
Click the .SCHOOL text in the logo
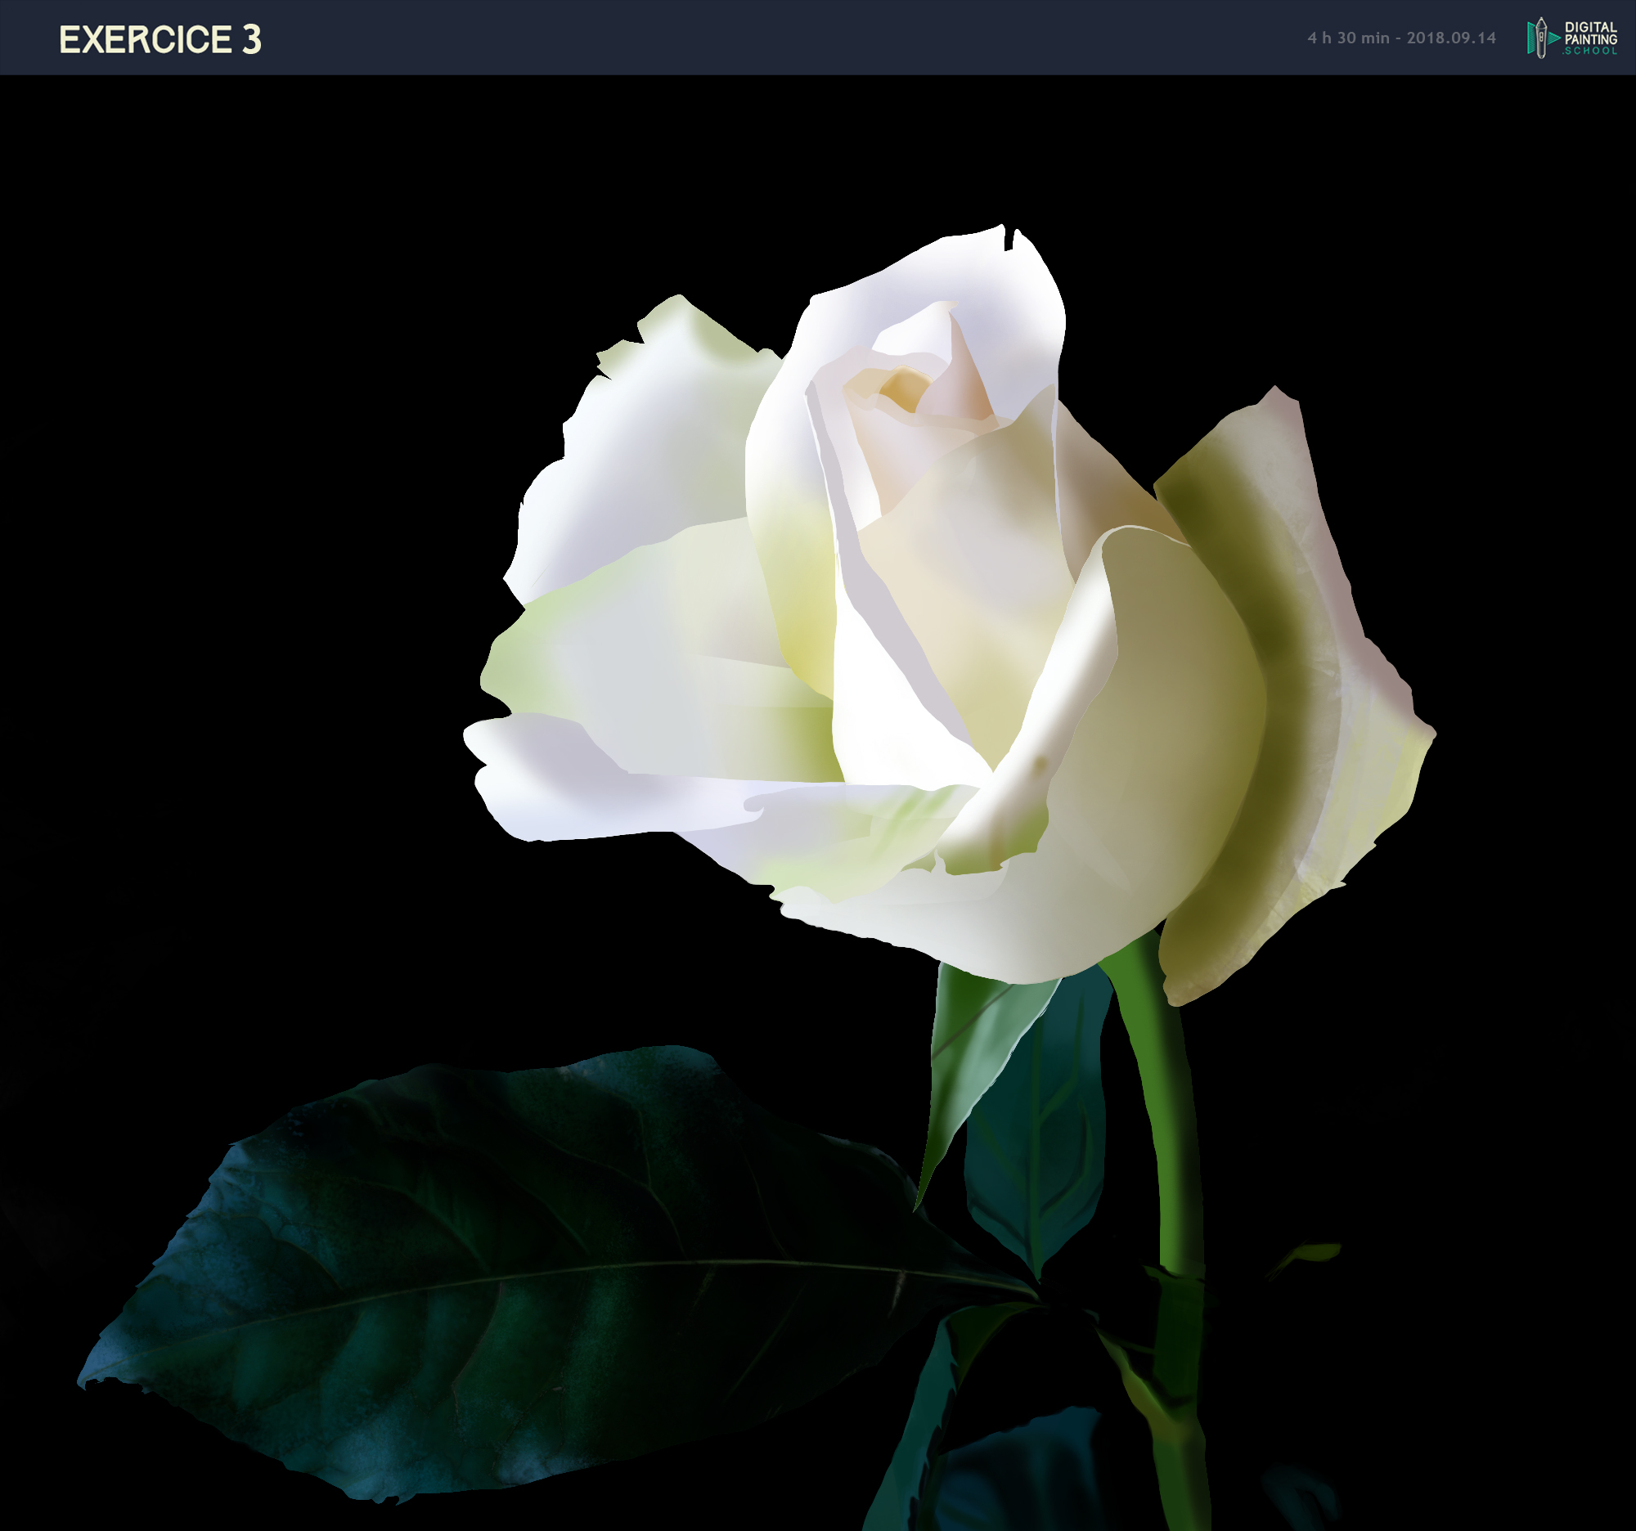click(x=1590, y=51)
